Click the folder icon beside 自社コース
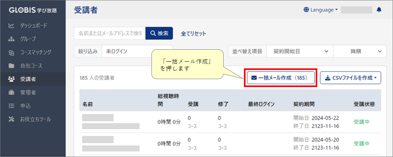Viewport: 393px width, 157px height. click(x=11, y=66)
